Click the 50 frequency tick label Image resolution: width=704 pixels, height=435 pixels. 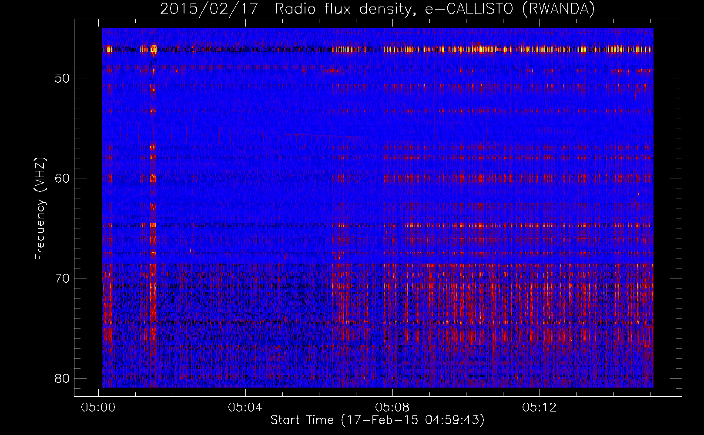(x=62, y=78)
